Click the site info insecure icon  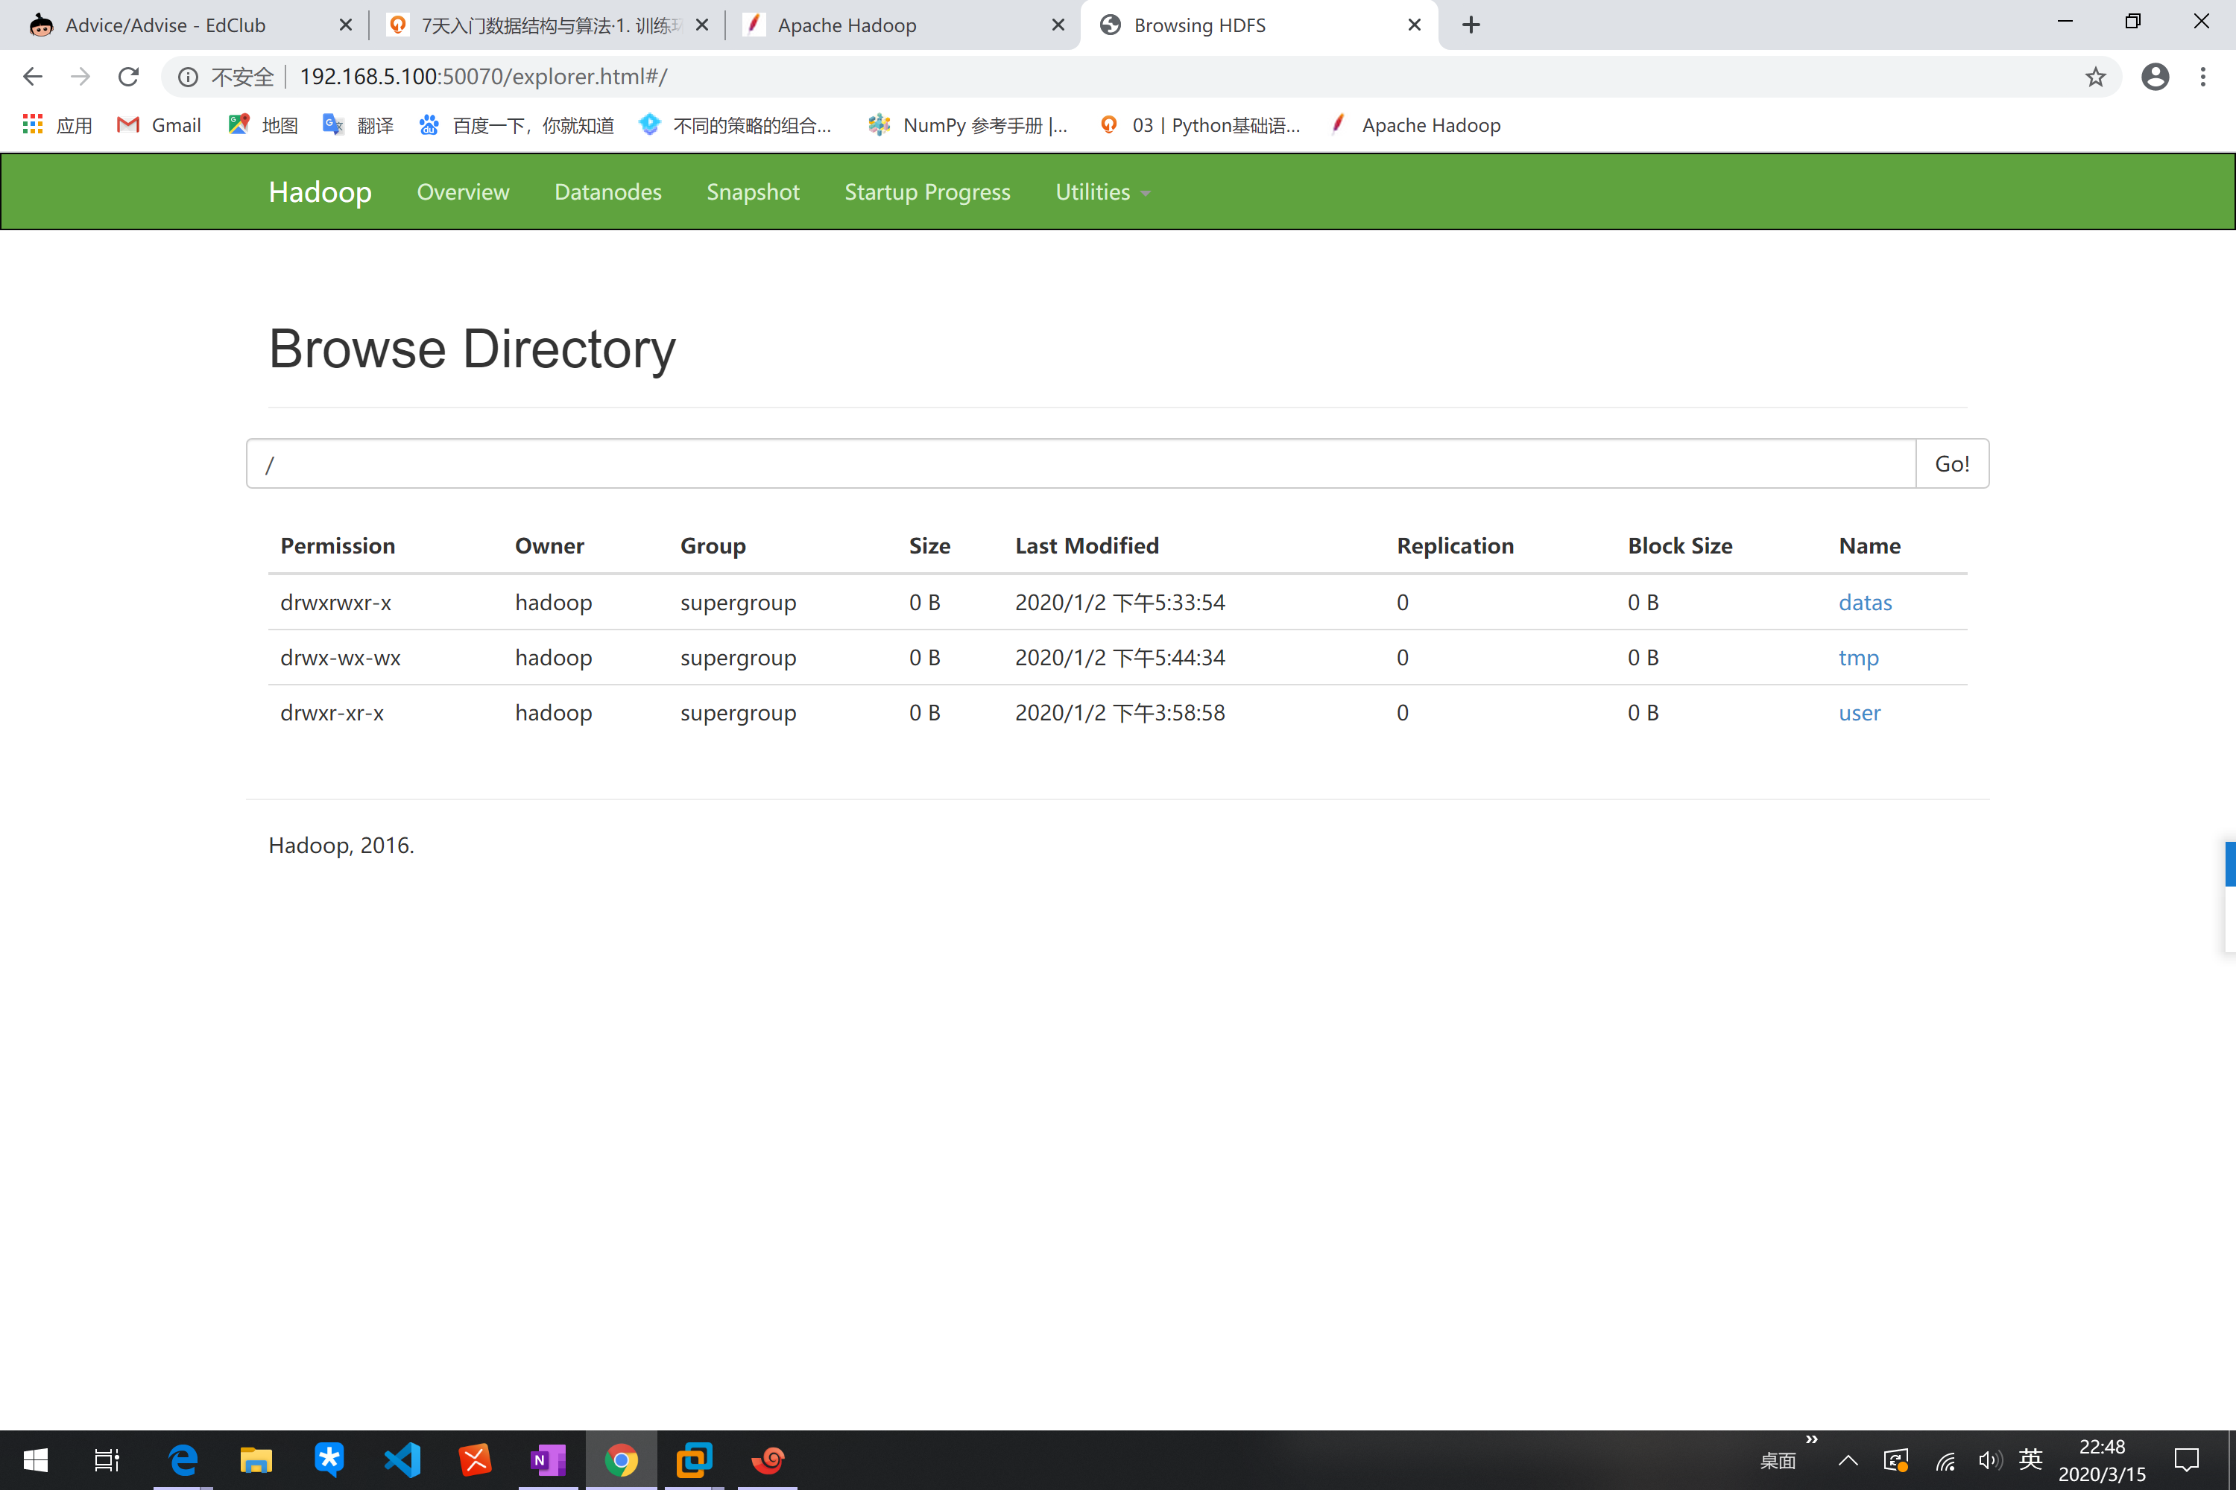click(189, 77)
